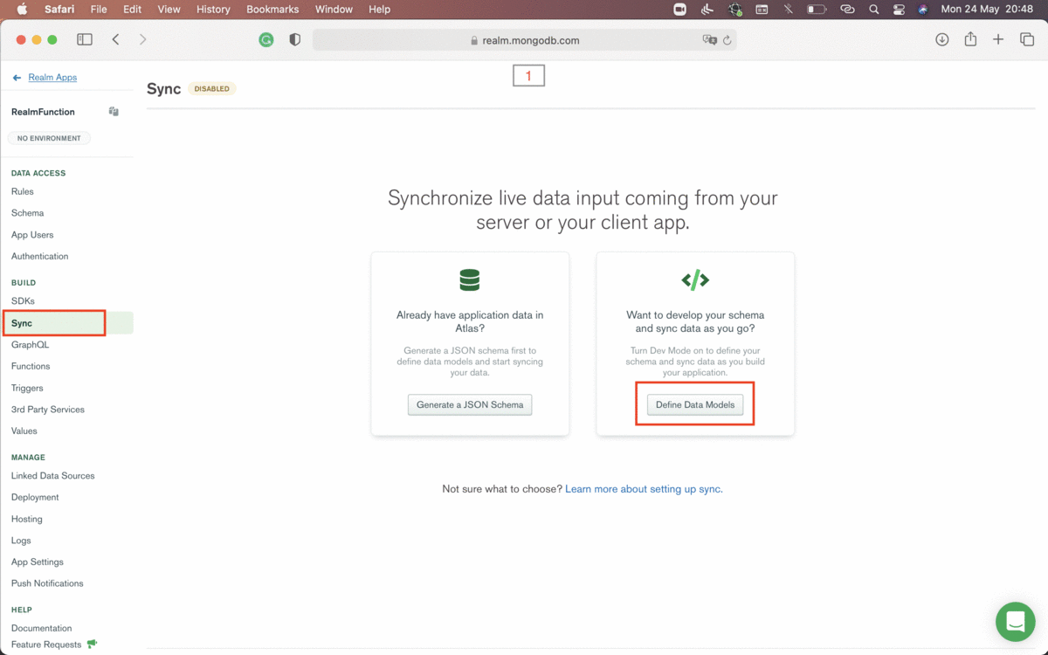Screen dimensions: 1048x655
Task: Open the Documentation help link
Action: tap(42, 629)
